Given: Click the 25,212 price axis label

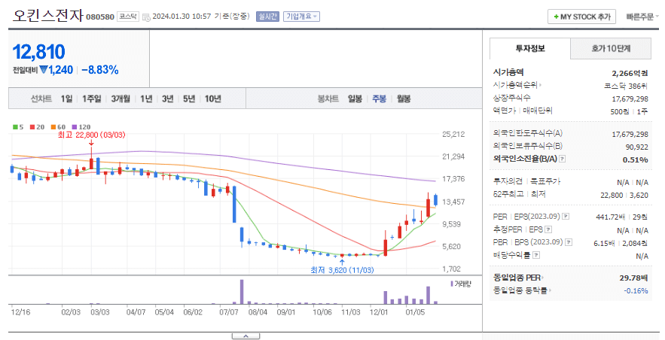Looking at the screenshot, I should pos(453,135).
